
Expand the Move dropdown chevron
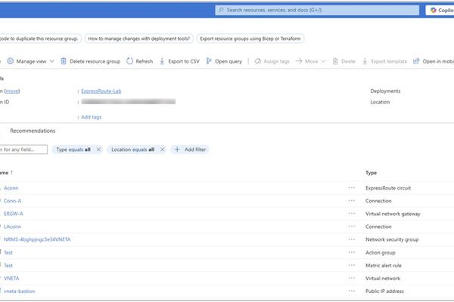click(323, 61)
